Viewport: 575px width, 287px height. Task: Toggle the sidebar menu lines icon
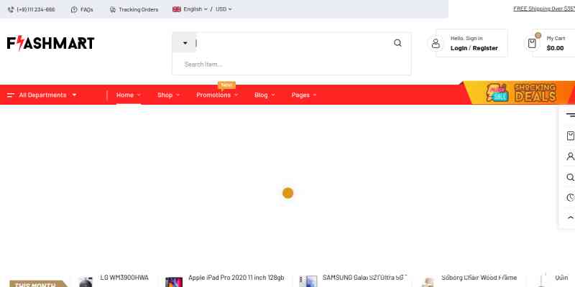pyautogui.click(x=570, y=115)
